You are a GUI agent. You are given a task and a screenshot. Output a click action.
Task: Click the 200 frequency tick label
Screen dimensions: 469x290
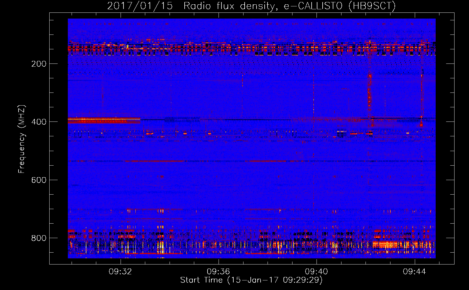[x=39, y=64]
